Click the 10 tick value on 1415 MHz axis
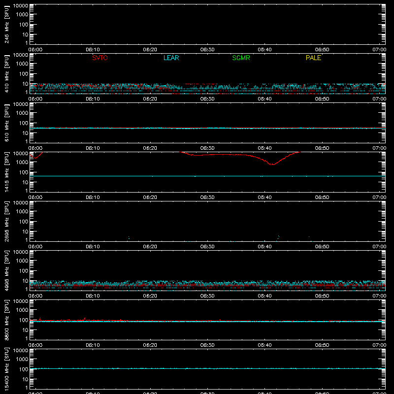The image size is (394, 394). click(25, 182)
